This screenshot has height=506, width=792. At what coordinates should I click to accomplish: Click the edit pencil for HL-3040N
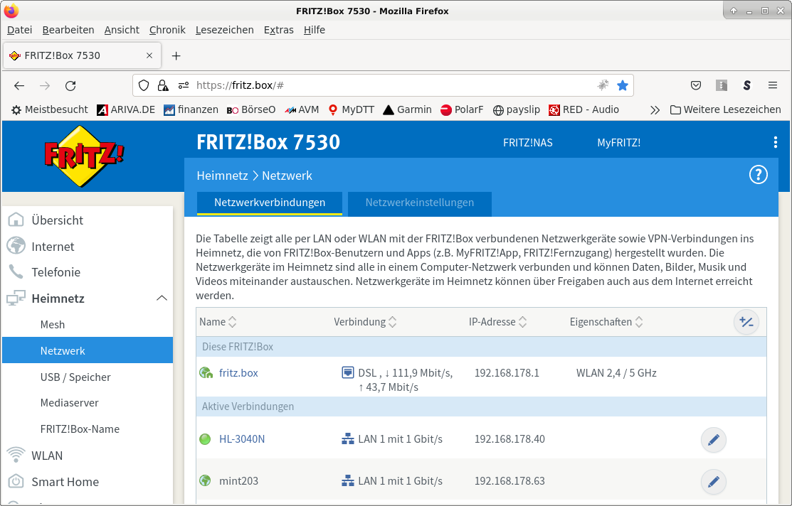(x=713, y=439)
